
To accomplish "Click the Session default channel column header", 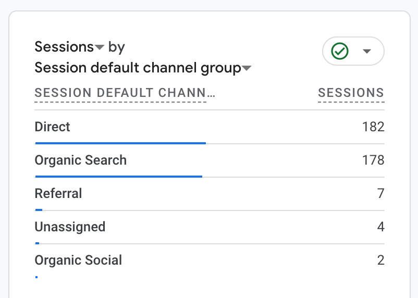I will tap(125, 93).
